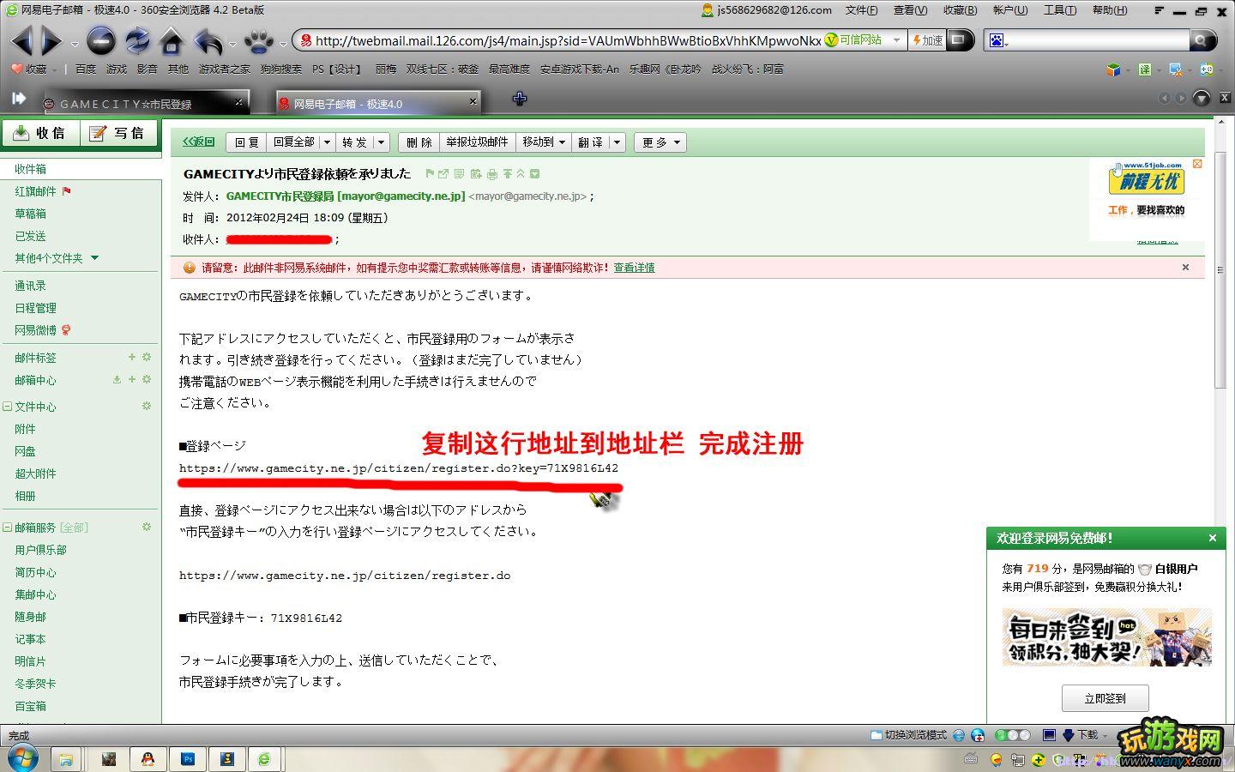The height and width of the screenshot is (772, 1235).
Task: Click the 立即签到 button in popup
Action: tap(1105, 698)
